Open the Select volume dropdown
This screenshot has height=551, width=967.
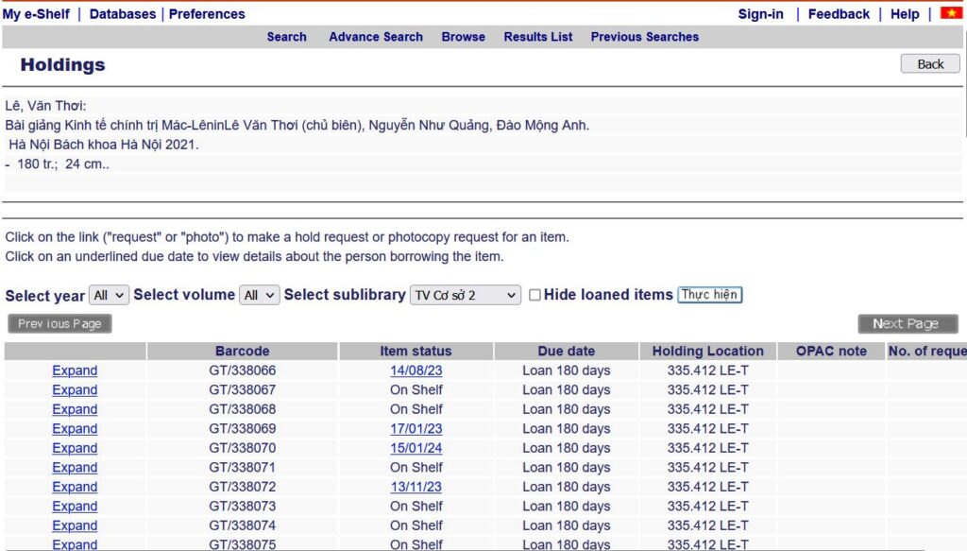pos(259,295)
